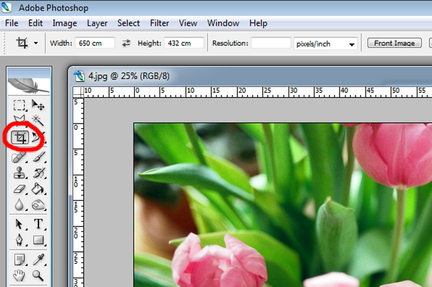Click the Resolution input field

(270, 43)
